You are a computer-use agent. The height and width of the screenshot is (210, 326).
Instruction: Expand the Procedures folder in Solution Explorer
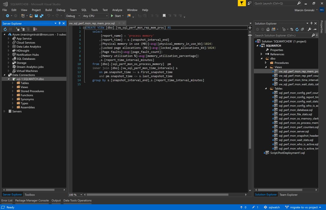click(x=266, y=63)
